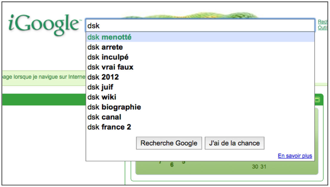The image size is (330, 187).
Task: Select the suggestion dsk juif
Action: 200,87
